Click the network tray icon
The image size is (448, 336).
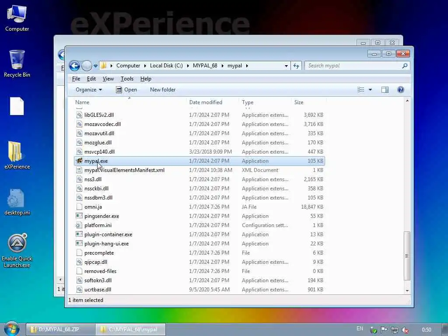[395, 330]
